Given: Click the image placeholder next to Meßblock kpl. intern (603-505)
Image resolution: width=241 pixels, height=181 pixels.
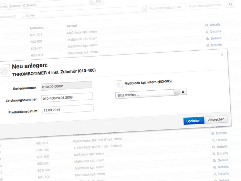Looking at the screenshot, I should point(118,84).
